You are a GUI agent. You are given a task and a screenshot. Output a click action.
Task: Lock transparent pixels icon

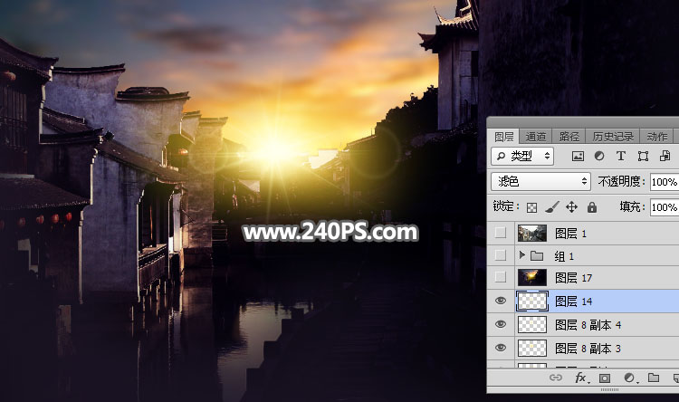pos(531,207)
